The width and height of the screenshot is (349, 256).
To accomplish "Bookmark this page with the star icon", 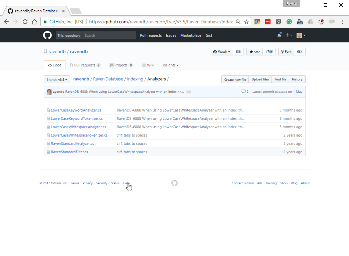I will 246,22.
